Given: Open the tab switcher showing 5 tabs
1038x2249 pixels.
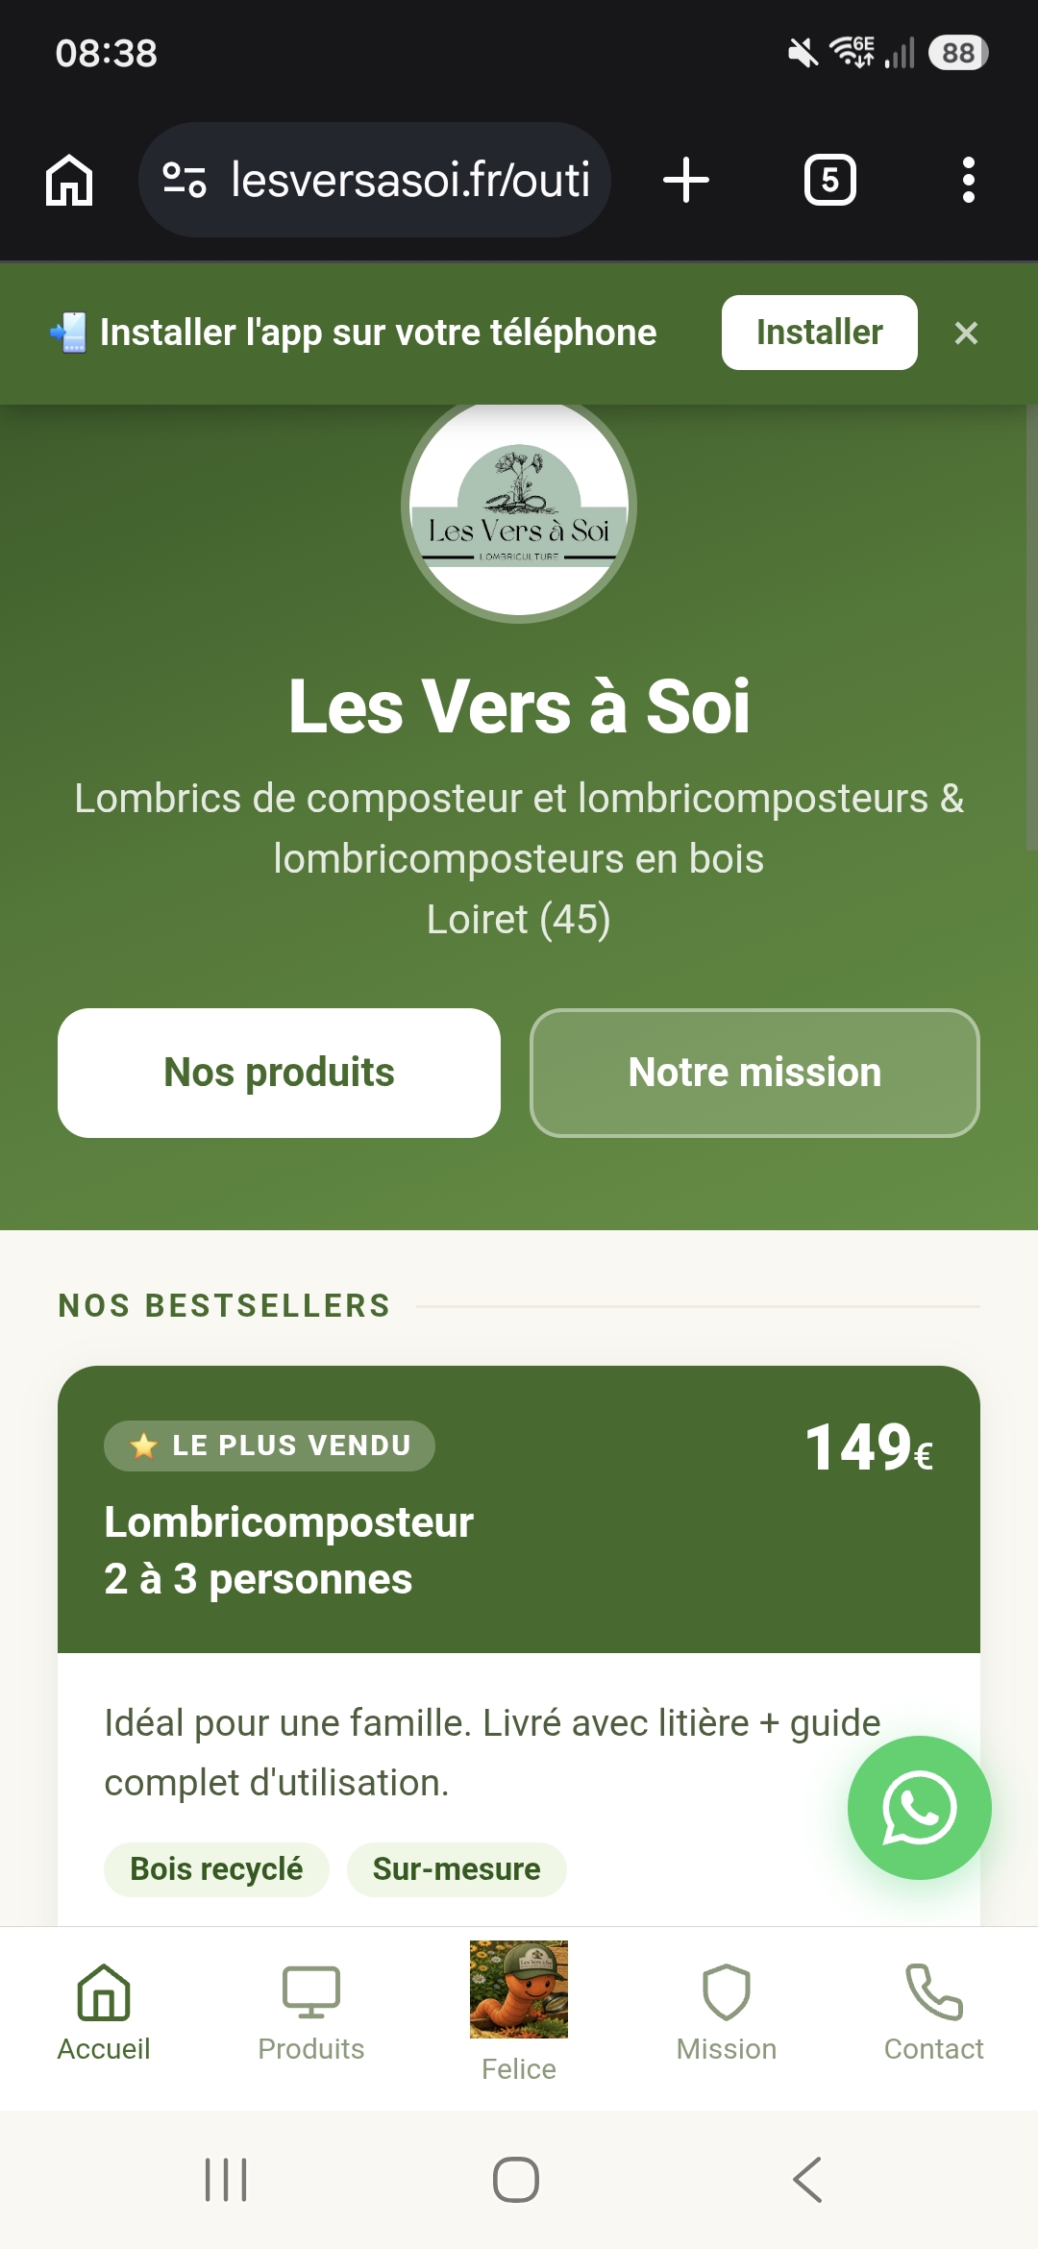Looking at the screenshot, I should coord(829,180).
